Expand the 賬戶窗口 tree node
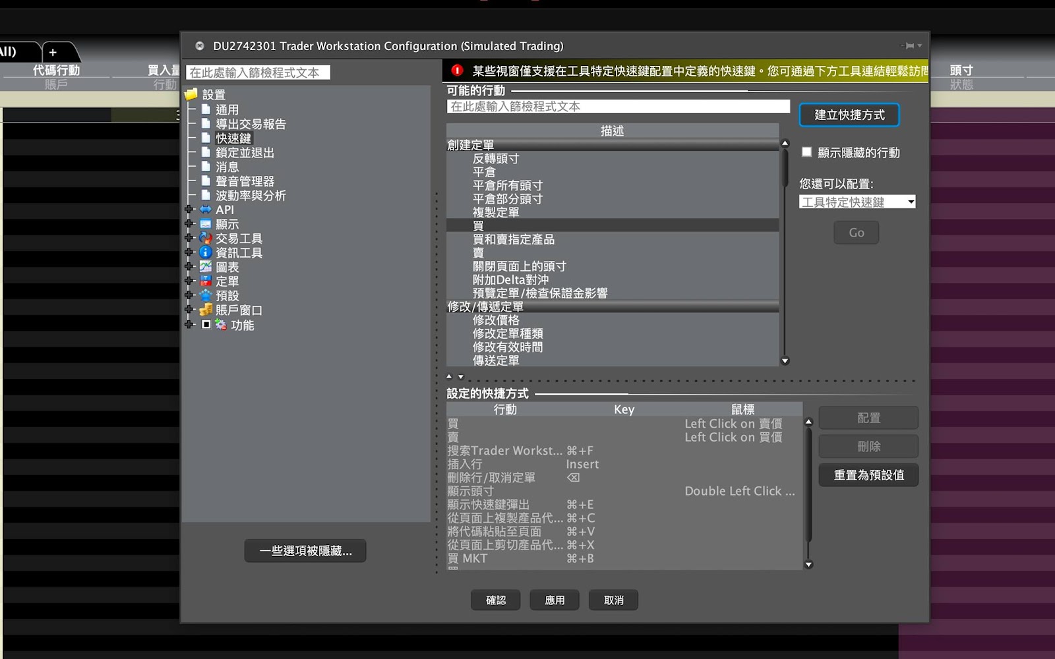Image resolution: width=1055 pixels, height=659 pixels. 189,310
